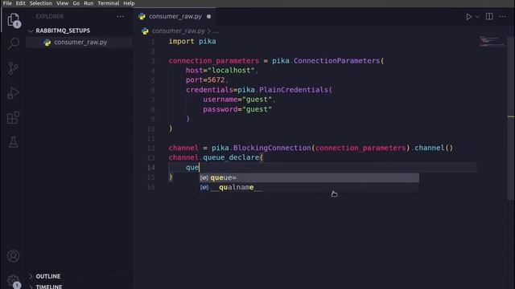Screen dimensions: 515x289
Task: Click the host="localhost" argument text
Action: pos(220,70)
